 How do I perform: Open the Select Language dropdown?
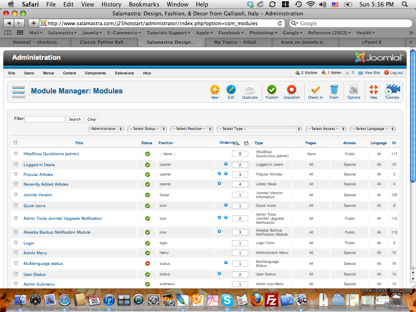click(373, 129)
